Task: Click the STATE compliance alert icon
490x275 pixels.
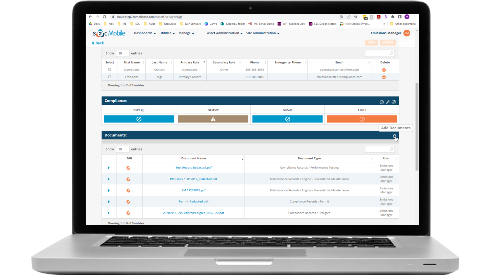Action: click(x=362, y=119)
